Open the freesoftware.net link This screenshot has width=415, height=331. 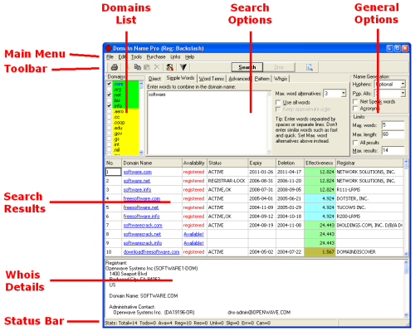141,207
